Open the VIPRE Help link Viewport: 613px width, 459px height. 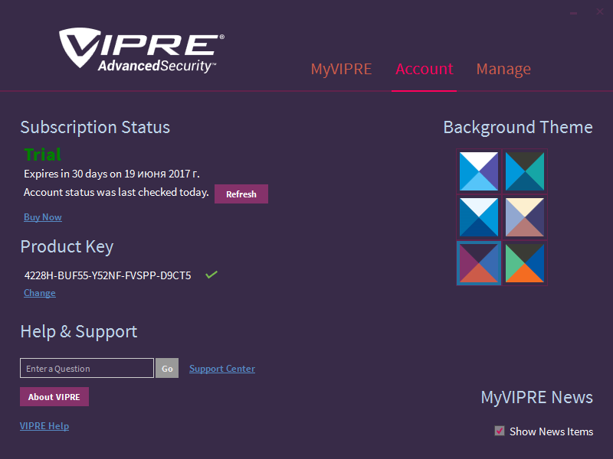pyautogui.click(x=44, y=426)
